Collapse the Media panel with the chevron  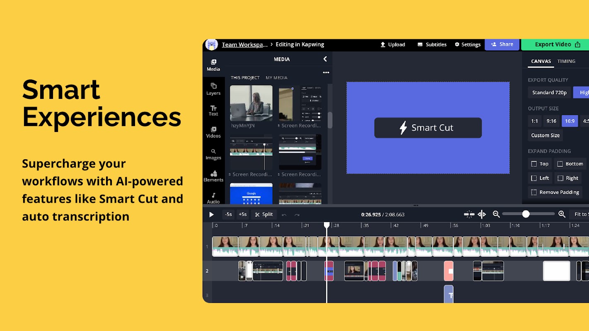click(325, 59)
